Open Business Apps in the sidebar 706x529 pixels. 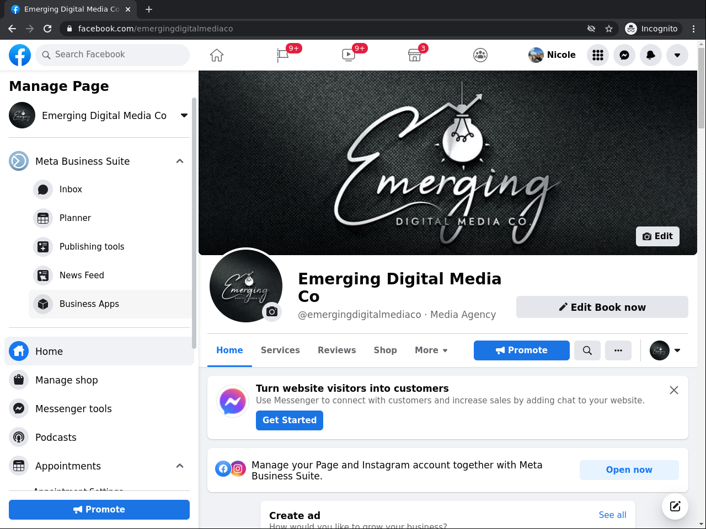coord(110,304)
